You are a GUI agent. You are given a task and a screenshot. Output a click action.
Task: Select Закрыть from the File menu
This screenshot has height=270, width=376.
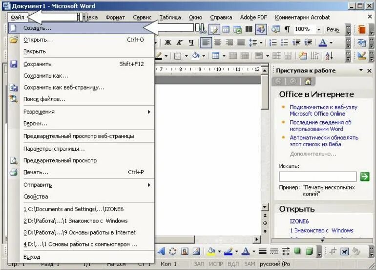tap(81, 51)
